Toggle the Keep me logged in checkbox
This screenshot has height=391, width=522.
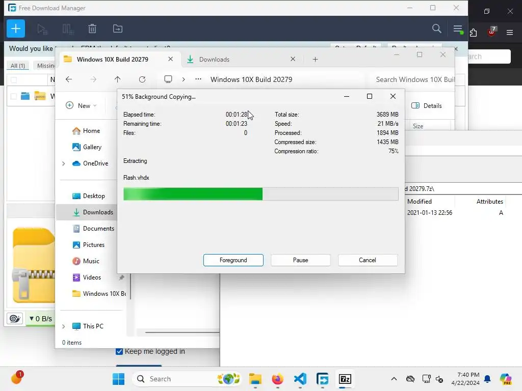[119, 351]
